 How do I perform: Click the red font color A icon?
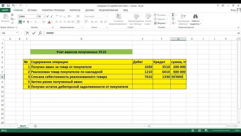tap(49, 22)
